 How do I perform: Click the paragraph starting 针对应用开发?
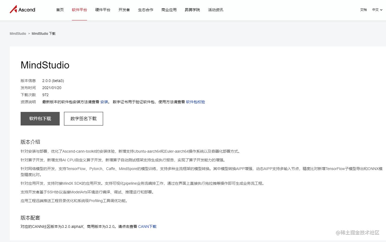(x=143, y=183)
